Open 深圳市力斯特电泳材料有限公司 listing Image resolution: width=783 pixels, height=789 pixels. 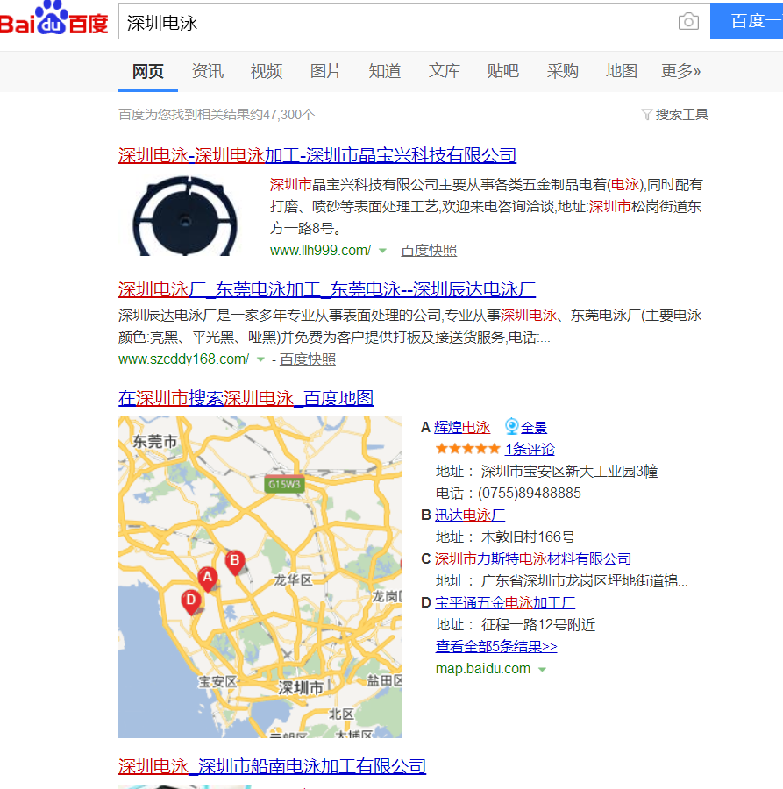point(533,558)
